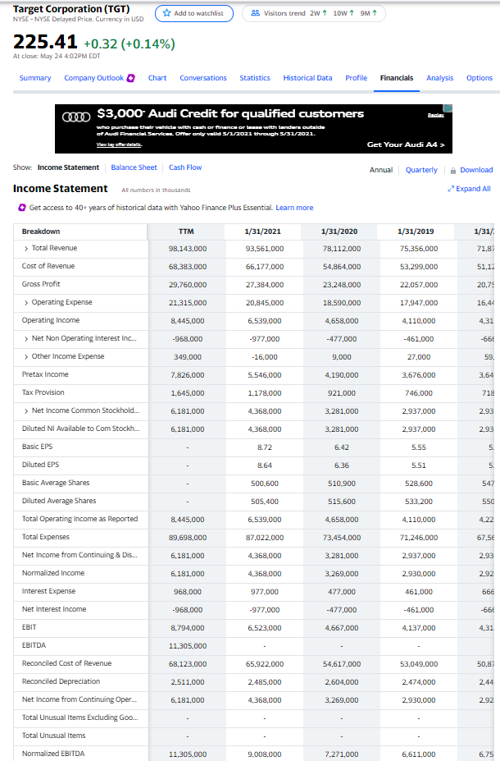Expand Net Non Operating Interest Income row
Screen dimensions: 500x761
point(26,339)
